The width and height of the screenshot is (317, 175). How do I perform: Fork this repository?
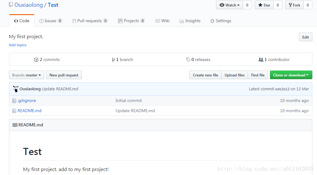tap(294, 5)
